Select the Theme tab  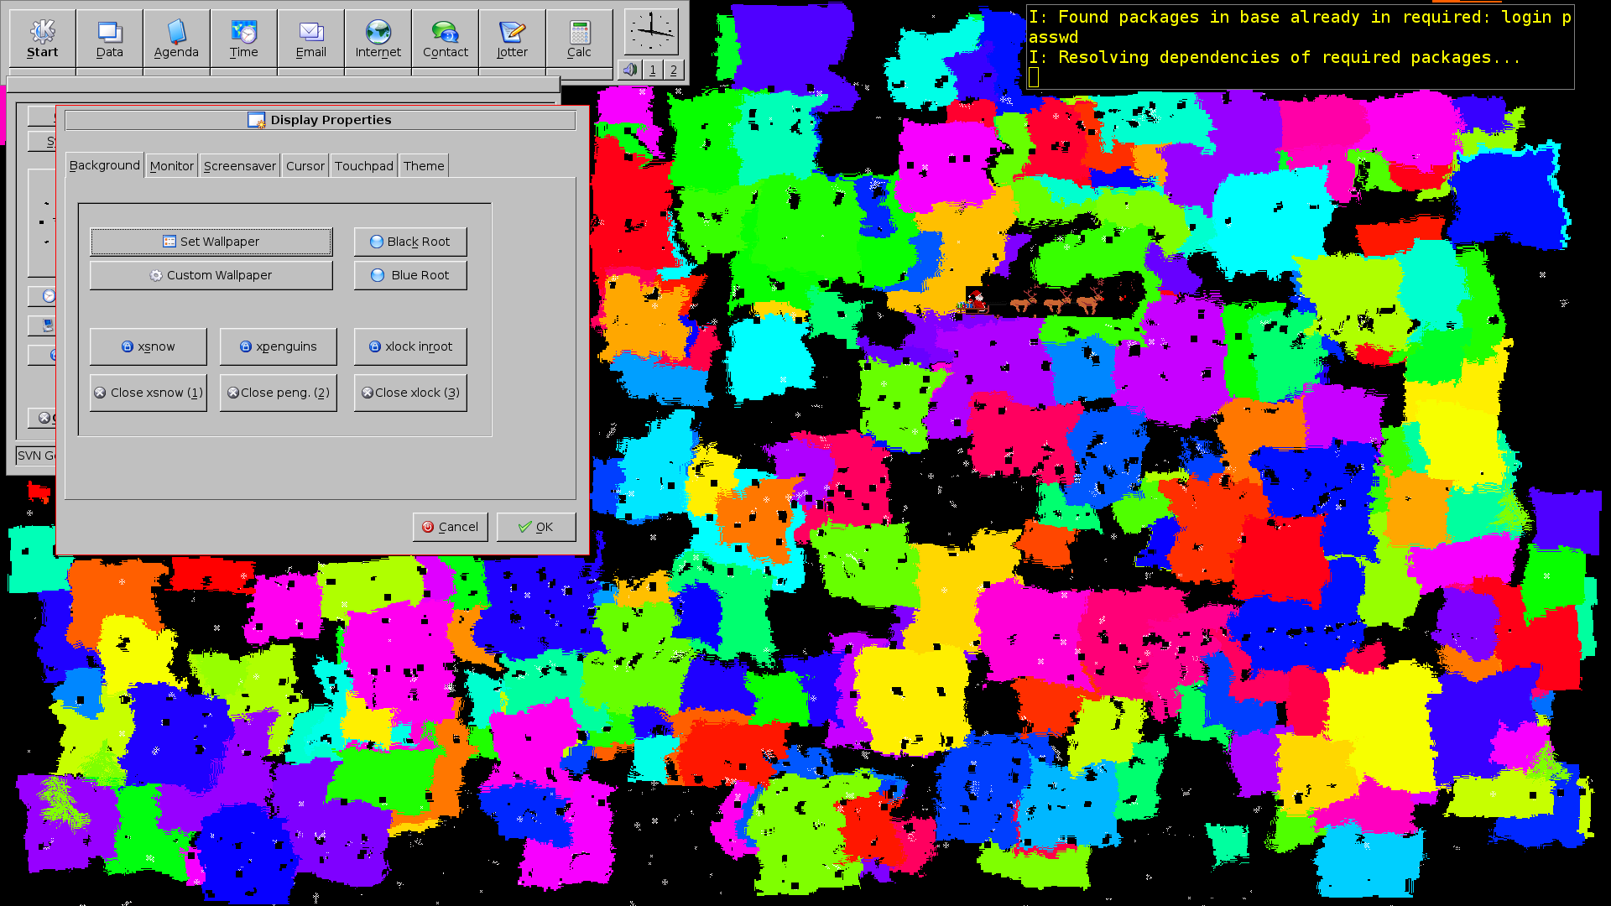[423, 165]
